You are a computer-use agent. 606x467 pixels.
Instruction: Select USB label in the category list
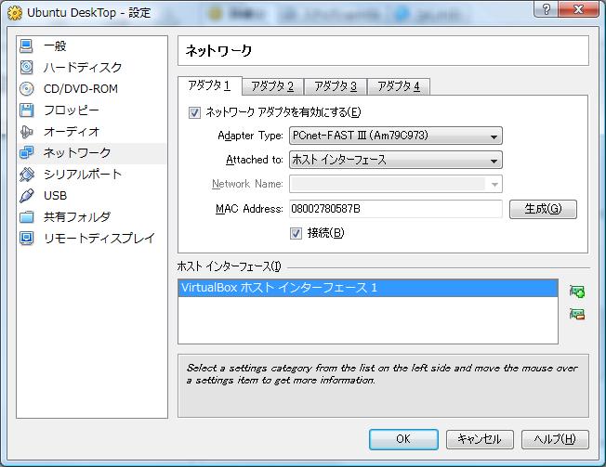coord(55,196)
